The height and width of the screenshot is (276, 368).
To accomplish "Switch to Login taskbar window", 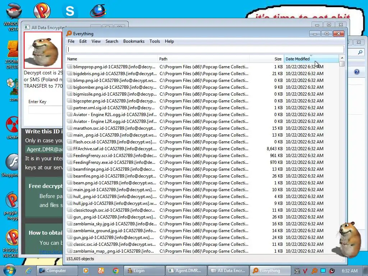I will coord(144,271).
